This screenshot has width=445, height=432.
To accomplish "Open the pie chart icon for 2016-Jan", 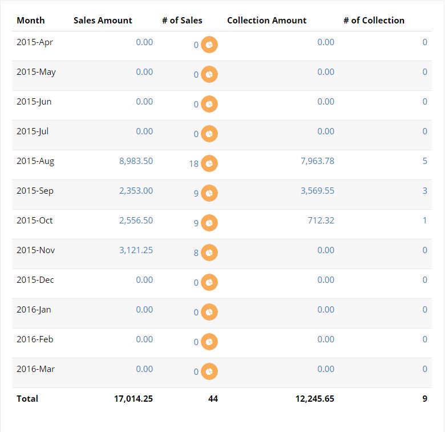I will (x=209, y=312).
